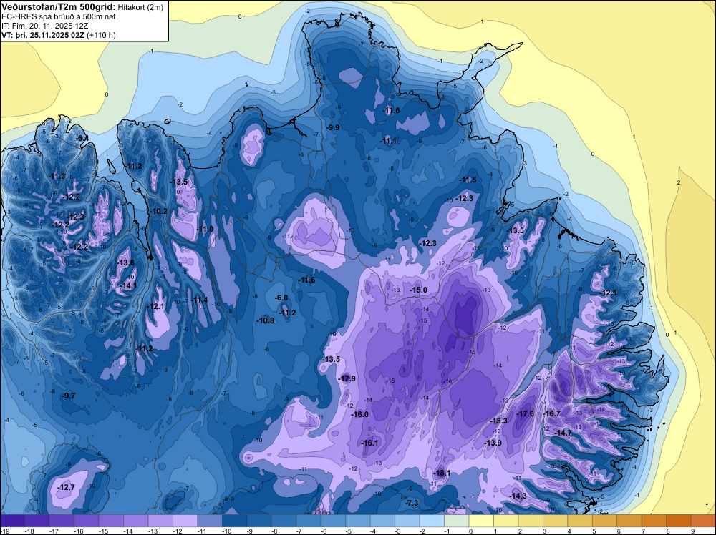Pick the -16.7 temperature label
The height and width of the screenshot is (535, 716).
pyautogui.click(x=551, y=413)
